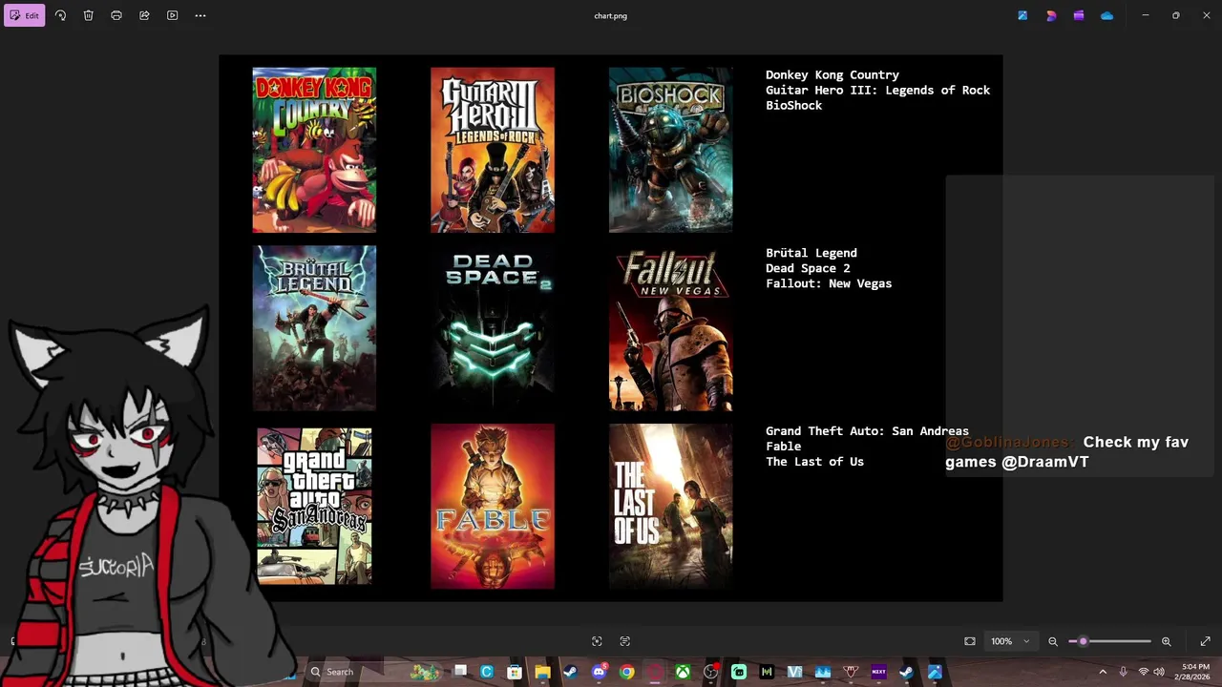Viewport: 1222px width, 687px height.
Task: Activate the visual search scan icon
Action: 597,641
